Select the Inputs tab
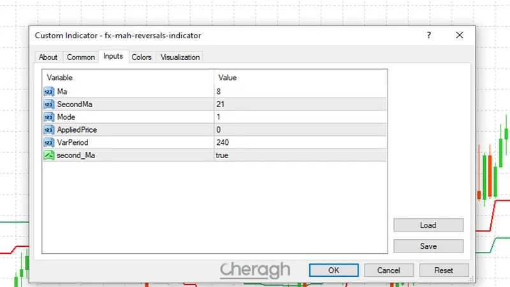Viewport: 510px width, 287px height. (113, 57)
